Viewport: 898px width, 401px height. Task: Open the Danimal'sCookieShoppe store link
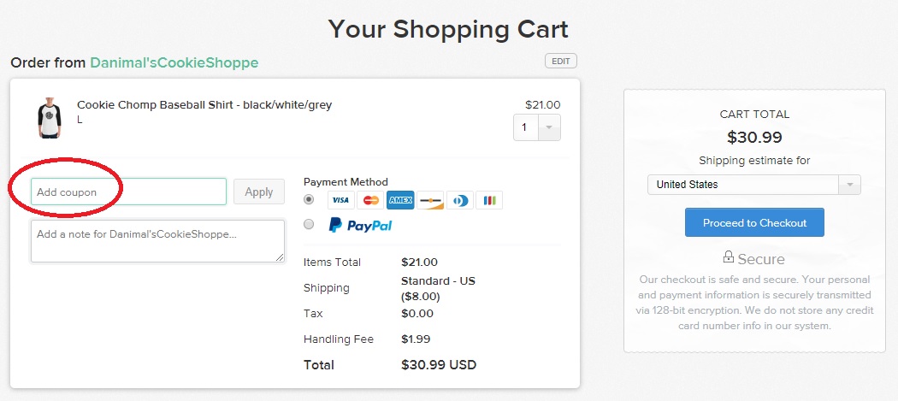tap(174, 62)
